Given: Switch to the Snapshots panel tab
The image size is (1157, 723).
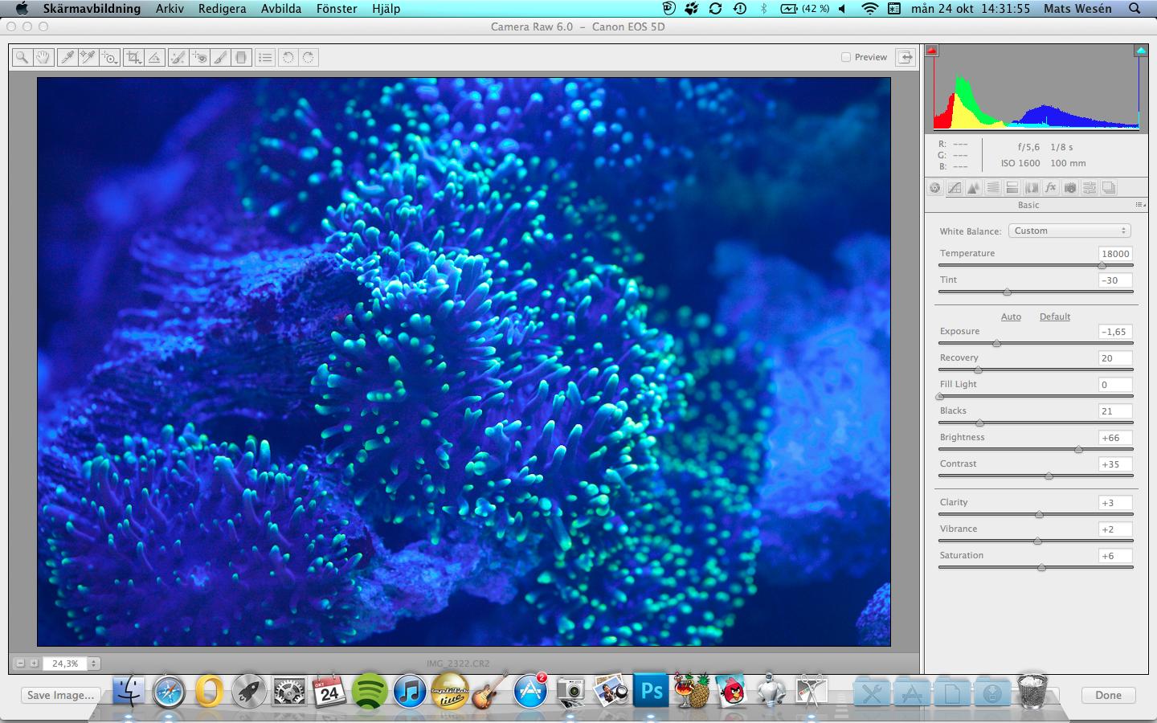Looking at the screenshot, I should tap(1109, 188).
